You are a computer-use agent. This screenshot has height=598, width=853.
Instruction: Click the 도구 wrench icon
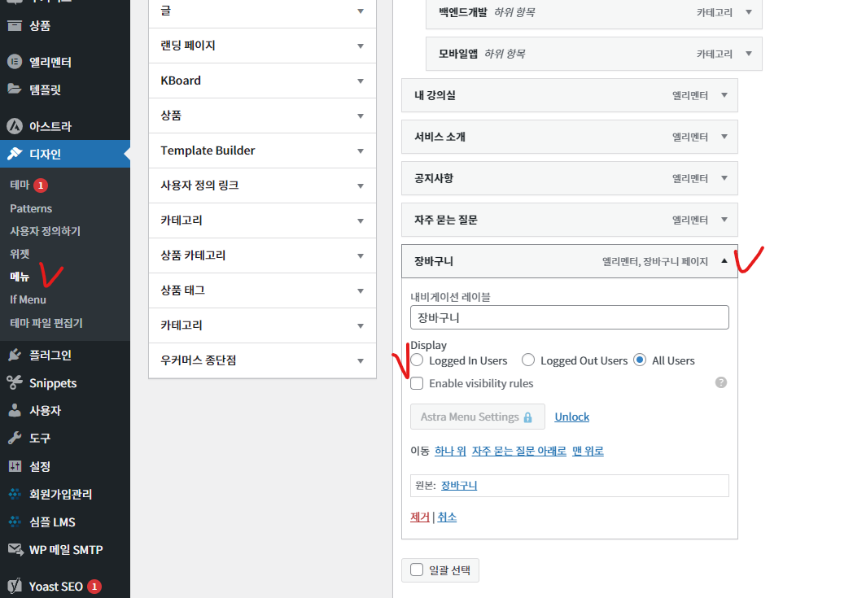click(x=15, y=438)
